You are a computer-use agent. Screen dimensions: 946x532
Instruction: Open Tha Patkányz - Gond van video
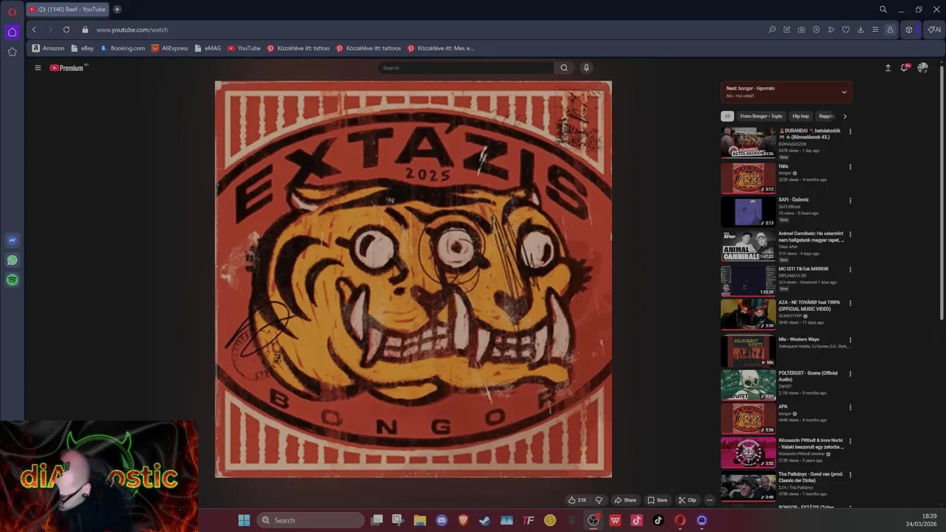pyautogui.click(x=748, y=486)
